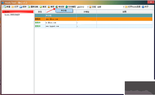
Task: Select hosts.0905184429 backup in list
Action: tap(12, 15)
